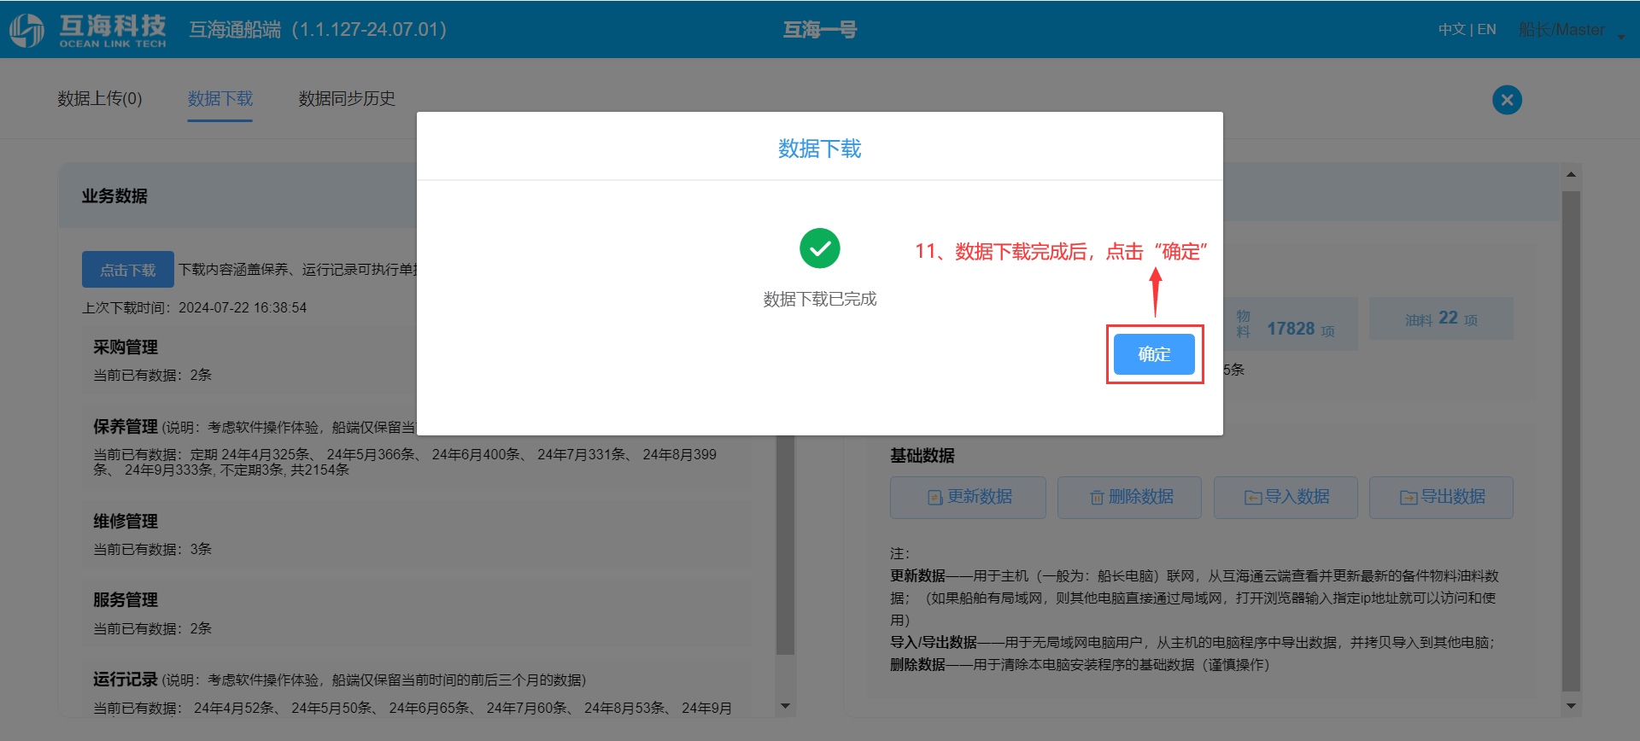Click the 导出数据 button
This screenshot has height=741, width=1640.
[1441, 497]
